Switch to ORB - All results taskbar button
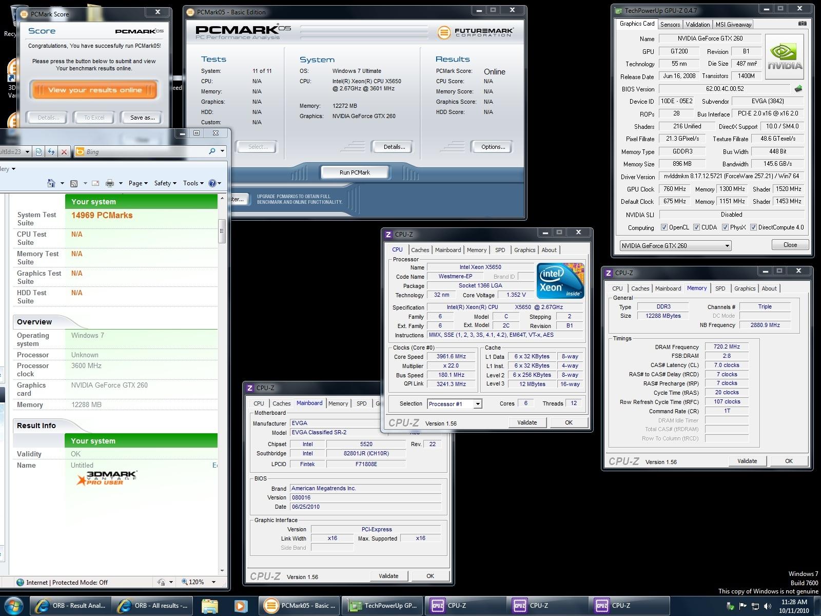The width and height of the screenshot is (821, 616). click(153, 606)
